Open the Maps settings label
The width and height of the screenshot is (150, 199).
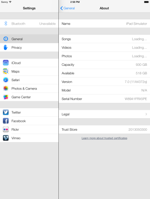coord(15,71)
